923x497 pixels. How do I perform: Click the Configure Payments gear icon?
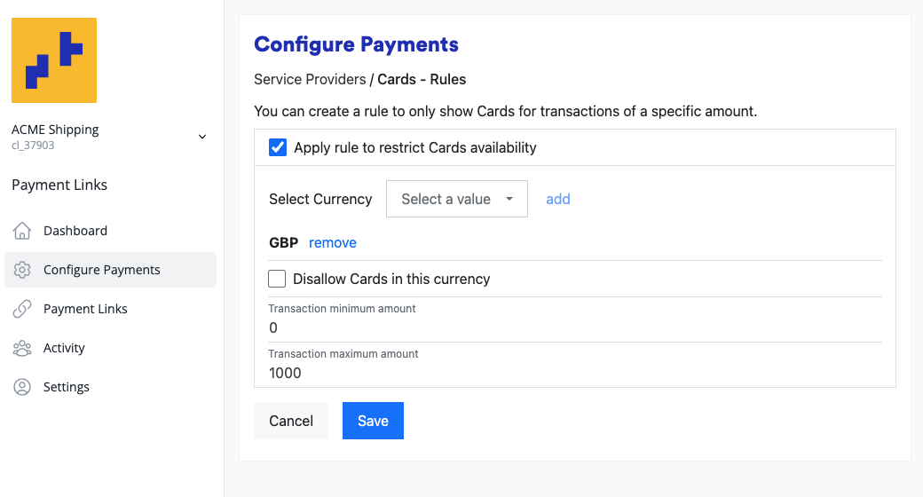point(22,270)
